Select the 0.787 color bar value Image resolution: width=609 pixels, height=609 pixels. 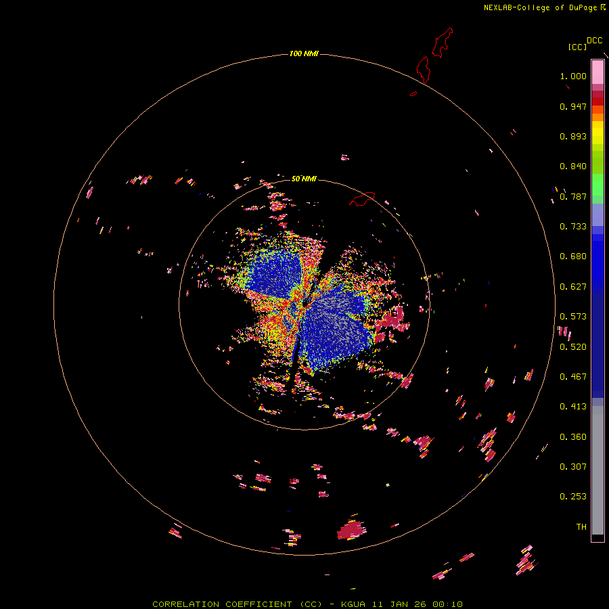point(573,196)
